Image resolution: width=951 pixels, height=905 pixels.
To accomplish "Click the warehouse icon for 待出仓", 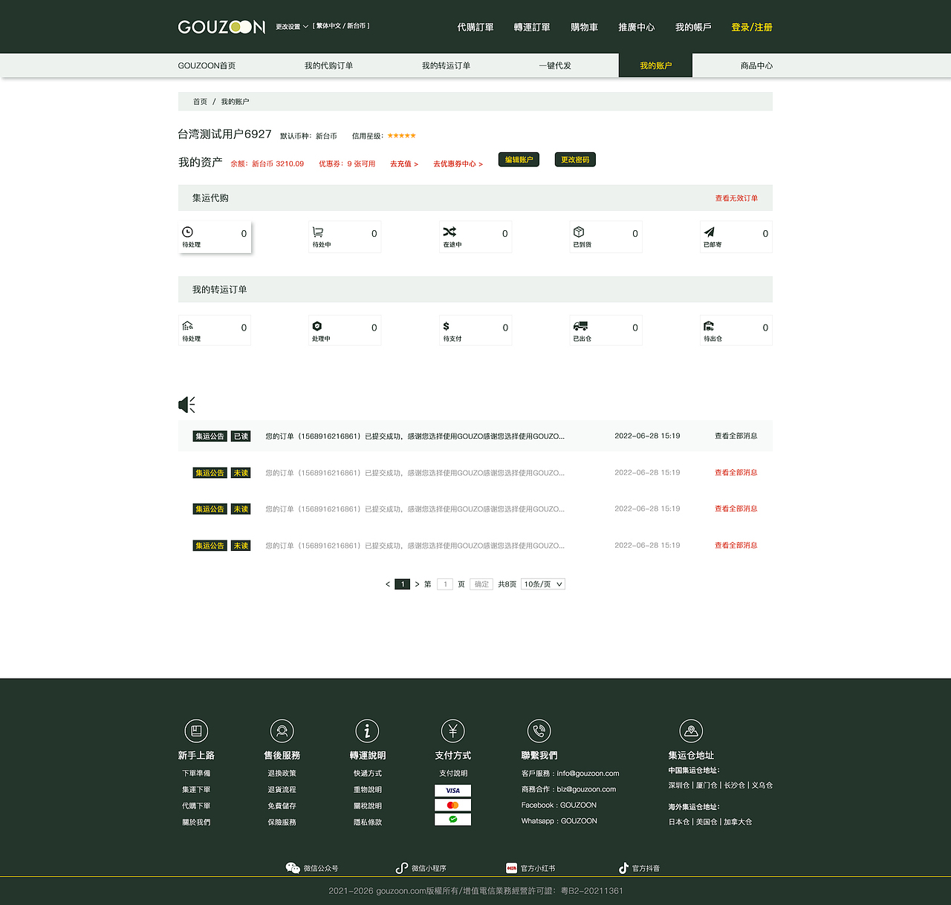I will click(x=709, y=326).
